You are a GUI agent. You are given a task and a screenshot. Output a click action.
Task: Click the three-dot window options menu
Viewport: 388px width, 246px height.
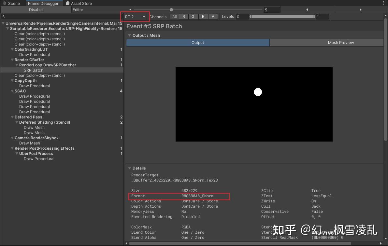(x=383, y=3)
